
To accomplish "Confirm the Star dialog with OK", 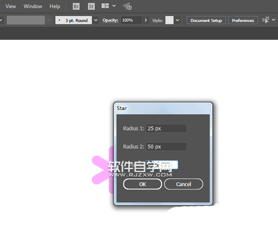I will [143, 184].
